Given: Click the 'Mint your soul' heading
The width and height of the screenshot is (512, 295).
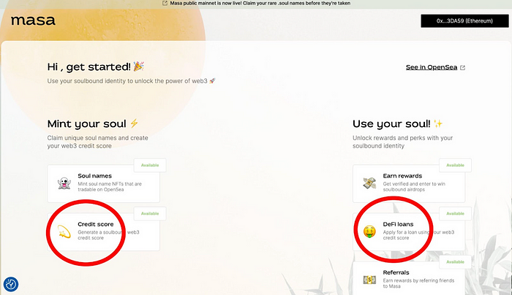Looking at the screenshot, I should coord(93,124).
